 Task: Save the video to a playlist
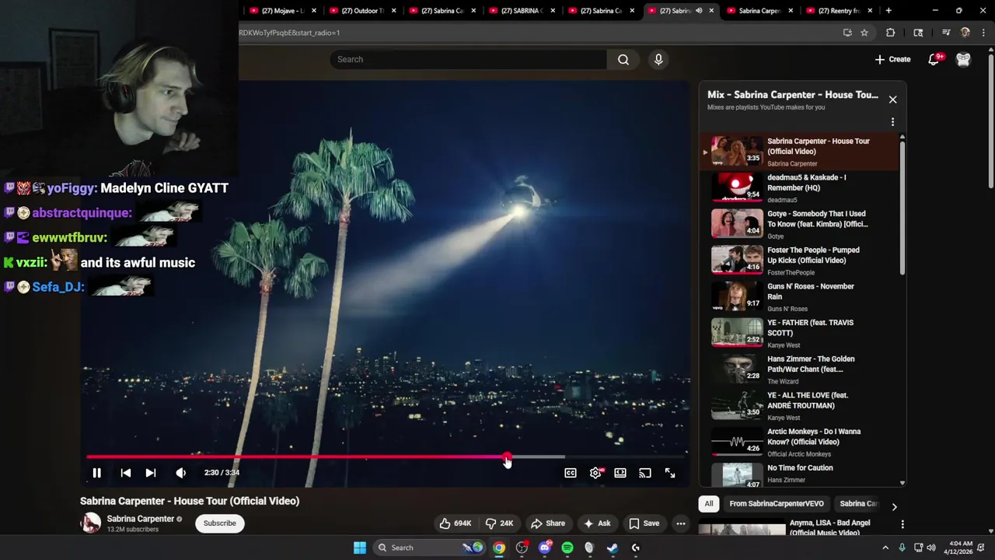[x=644, y=523]
